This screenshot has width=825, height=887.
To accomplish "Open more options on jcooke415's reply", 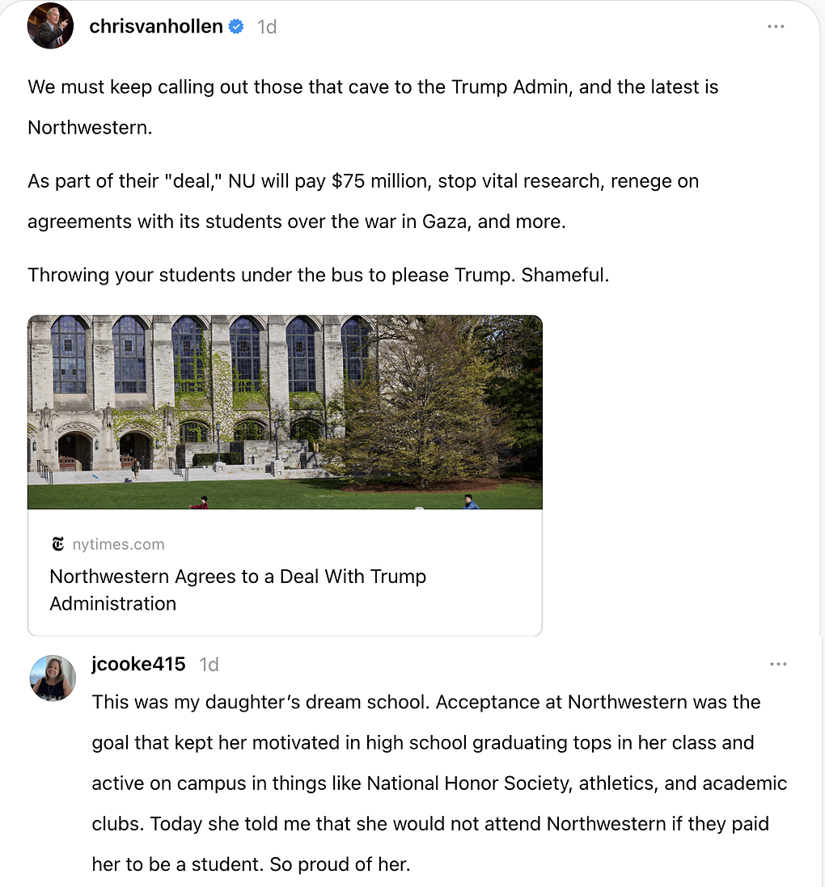I will click(778, 665).
